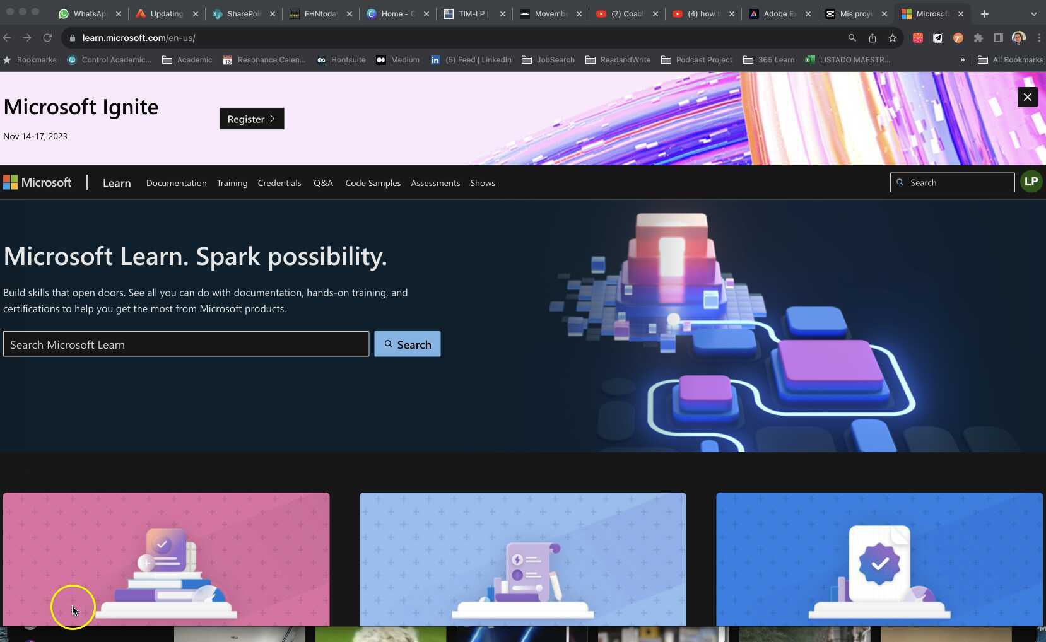The width and height of the screenshot is (1046, 642).
Task: Open Chrome's three-dot menu
Action: (1038, 38)
